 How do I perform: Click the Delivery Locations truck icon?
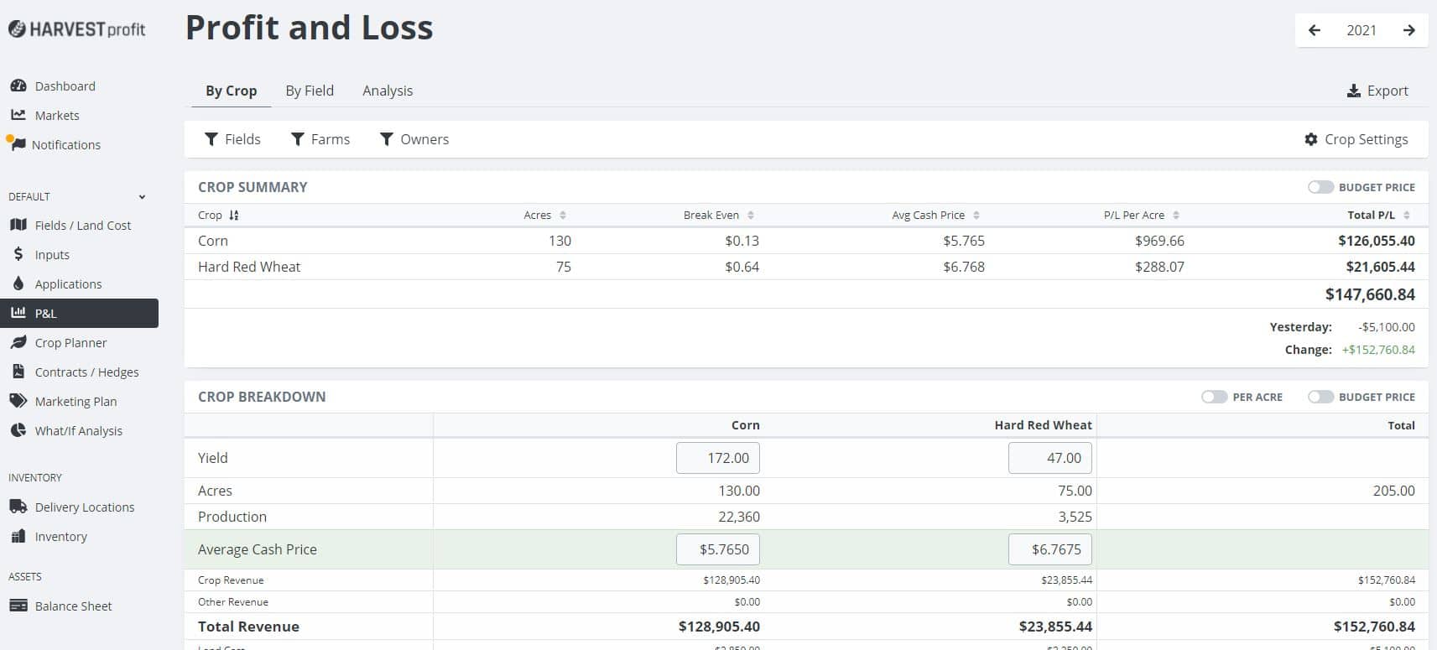click(18, 507)
